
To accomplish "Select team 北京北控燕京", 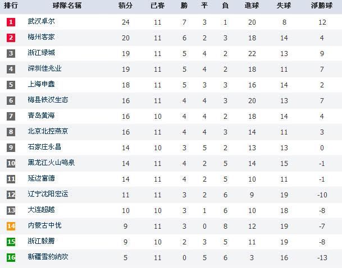I will (48, 132).
